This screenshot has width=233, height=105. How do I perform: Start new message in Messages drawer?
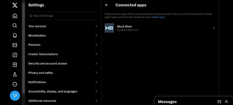coord(219,102)
